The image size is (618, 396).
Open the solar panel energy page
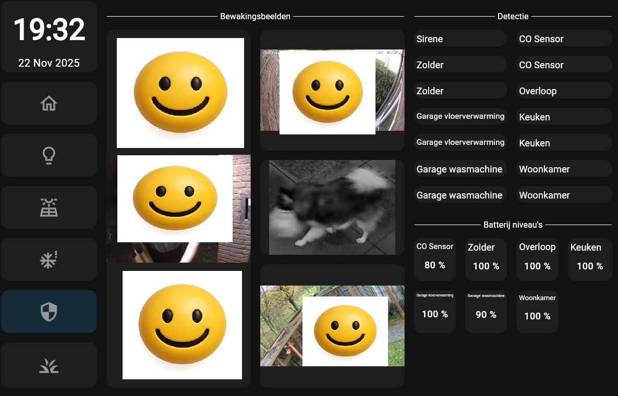49,207
